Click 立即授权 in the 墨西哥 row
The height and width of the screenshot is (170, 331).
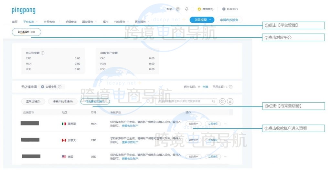coord(213,124)
